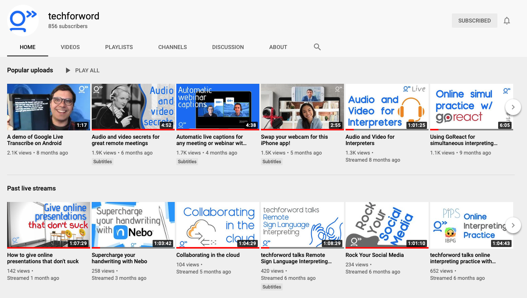Open Rock Your Social Media thumbnail
Image resolution: width=527 pixels, height=298 pixels.
(387, 225)
